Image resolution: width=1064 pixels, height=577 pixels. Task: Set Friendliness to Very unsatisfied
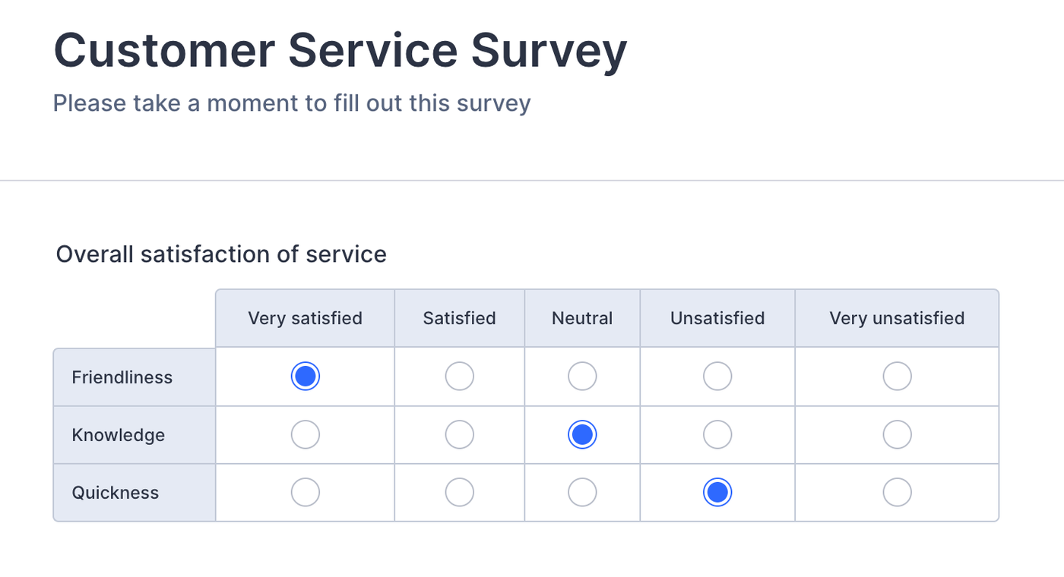pyautogui.click(x=897, y=377)
